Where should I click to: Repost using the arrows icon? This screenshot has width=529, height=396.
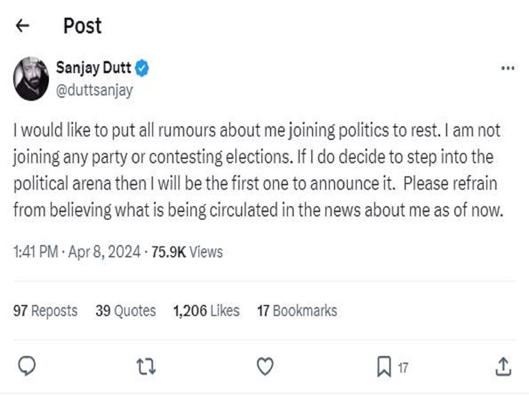pyautogui.click(x=146, y=366)
